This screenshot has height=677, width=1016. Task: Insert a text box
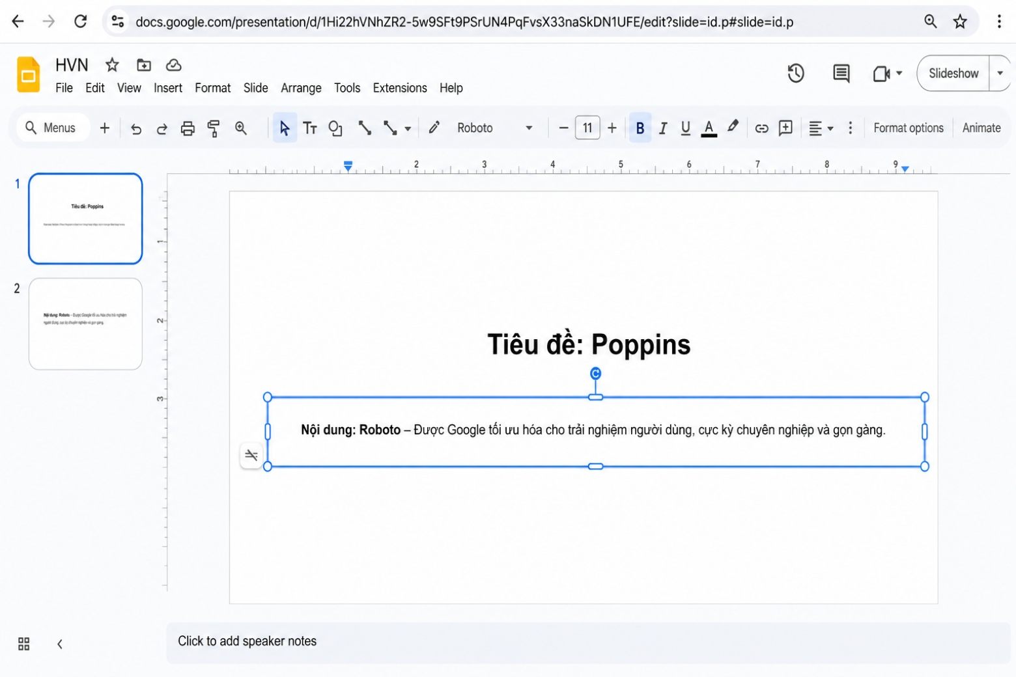tap(310, 128)
